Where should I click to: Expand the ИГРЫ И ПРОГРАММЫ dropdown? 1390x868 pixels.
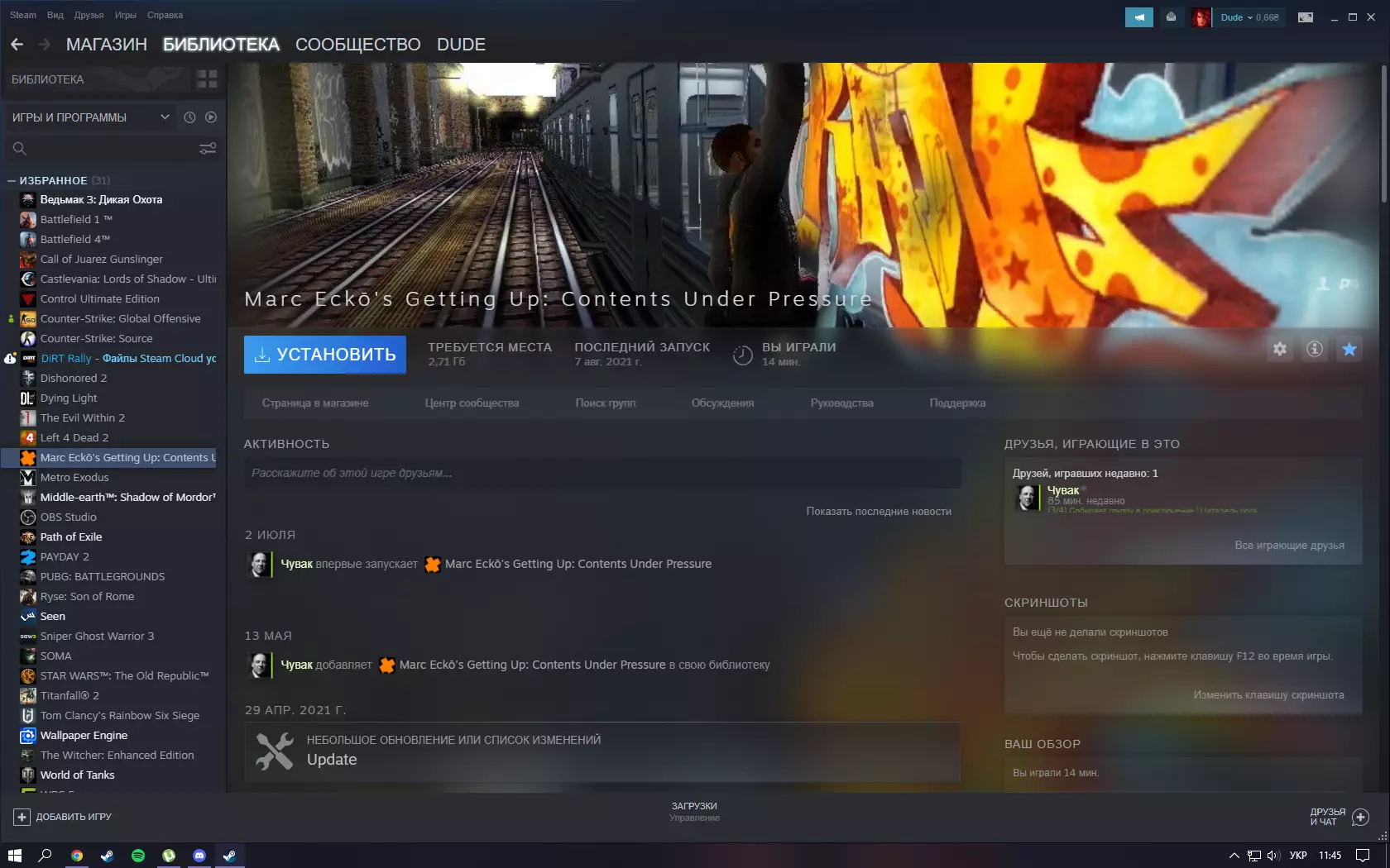tap(91, 117)
